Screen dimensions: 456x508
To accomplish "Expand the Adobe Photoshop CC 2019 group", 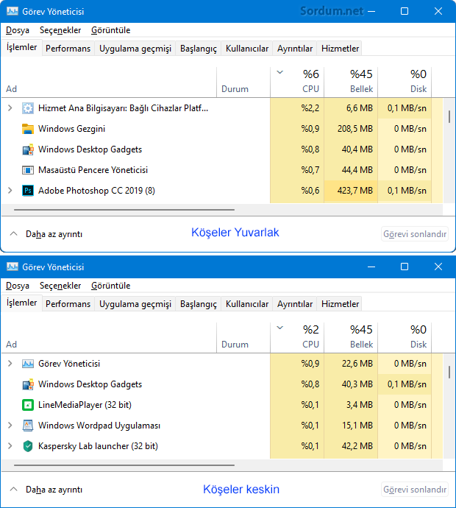I will [10, 191].
